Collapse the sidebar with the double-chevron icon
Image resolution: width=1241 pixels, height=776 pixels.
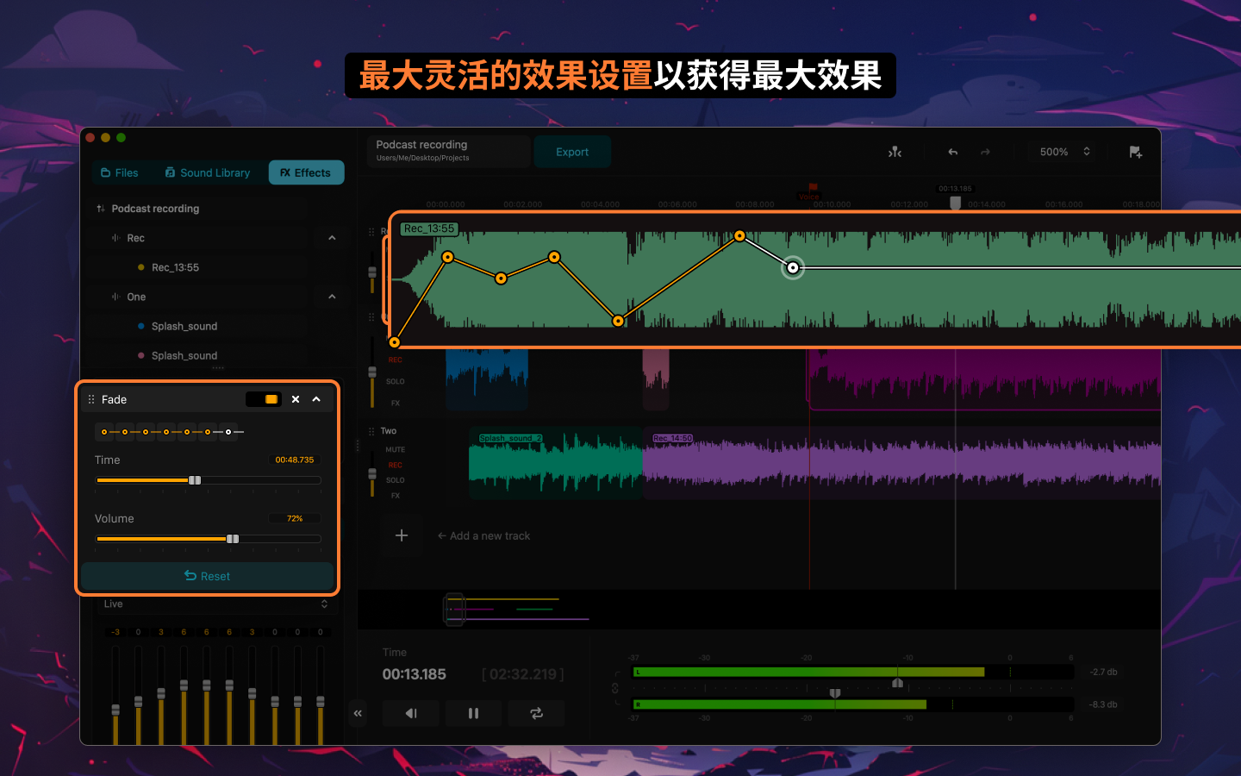coord(358,713)
